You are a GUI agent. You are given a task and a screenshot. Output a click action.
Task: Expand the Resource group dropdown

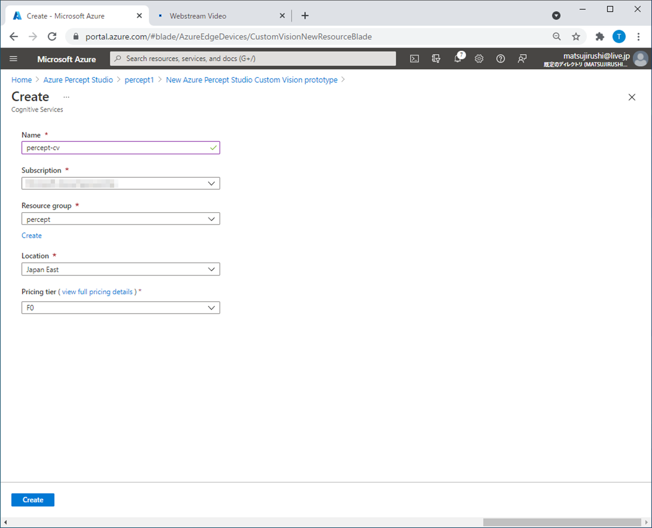coord(121,219)
